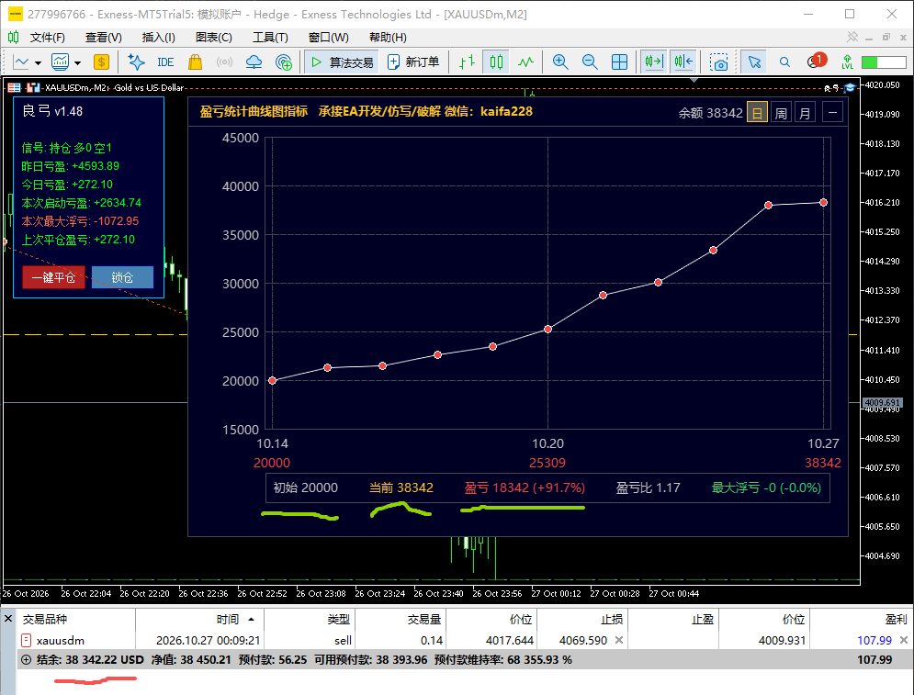
Task: Open the 工具(T) menu
Action: pos(270,38)
